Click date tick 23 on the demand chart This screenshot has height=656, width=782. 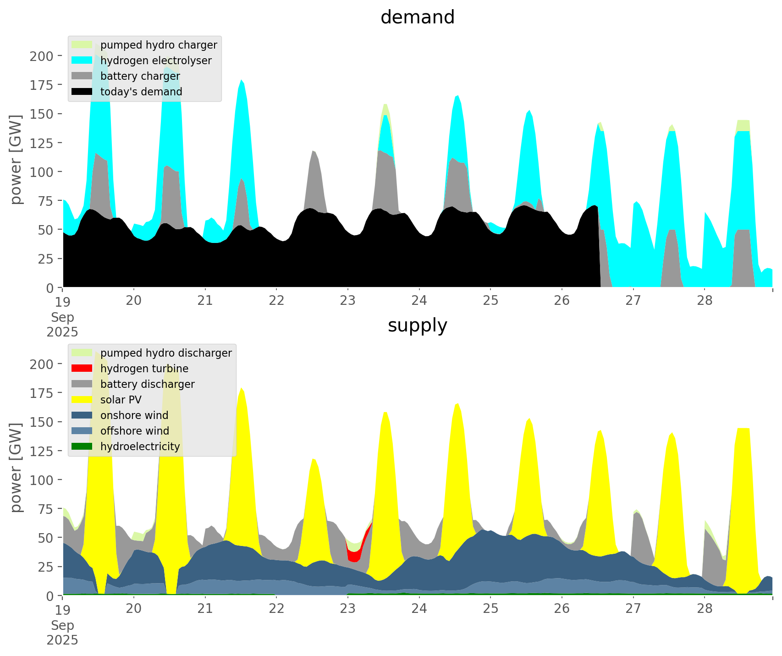pyautogui.click(x=348, y=301)
